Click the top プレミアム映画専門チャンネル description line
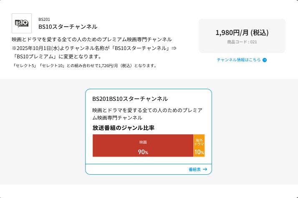 coord(92,39)
